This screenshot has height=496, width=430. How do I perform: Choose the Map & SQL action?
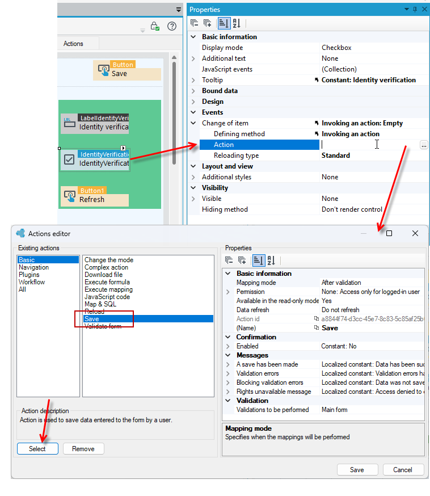coord(100,304)
